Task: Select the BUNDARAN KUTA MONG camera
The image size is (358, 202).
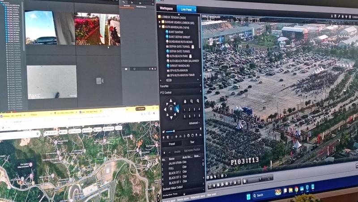Action: [x=179, y=42]
